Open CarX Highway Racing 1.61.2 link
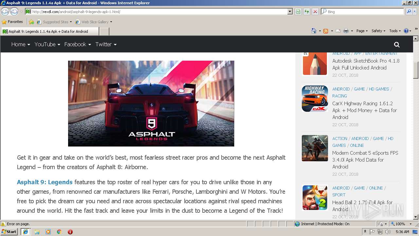The width and height of the screenshot is (419, 236). pos(364,110)
